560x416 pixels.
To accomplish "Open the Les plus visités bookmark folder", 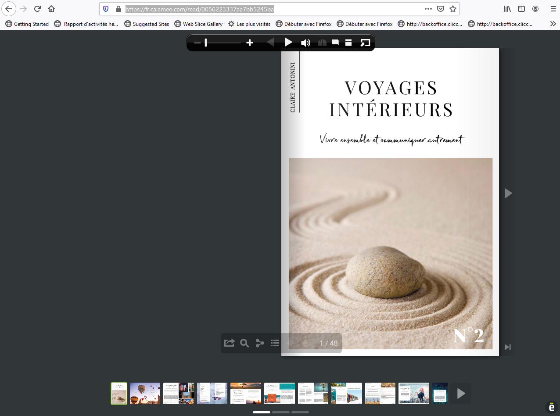I will tap(249, 24).
